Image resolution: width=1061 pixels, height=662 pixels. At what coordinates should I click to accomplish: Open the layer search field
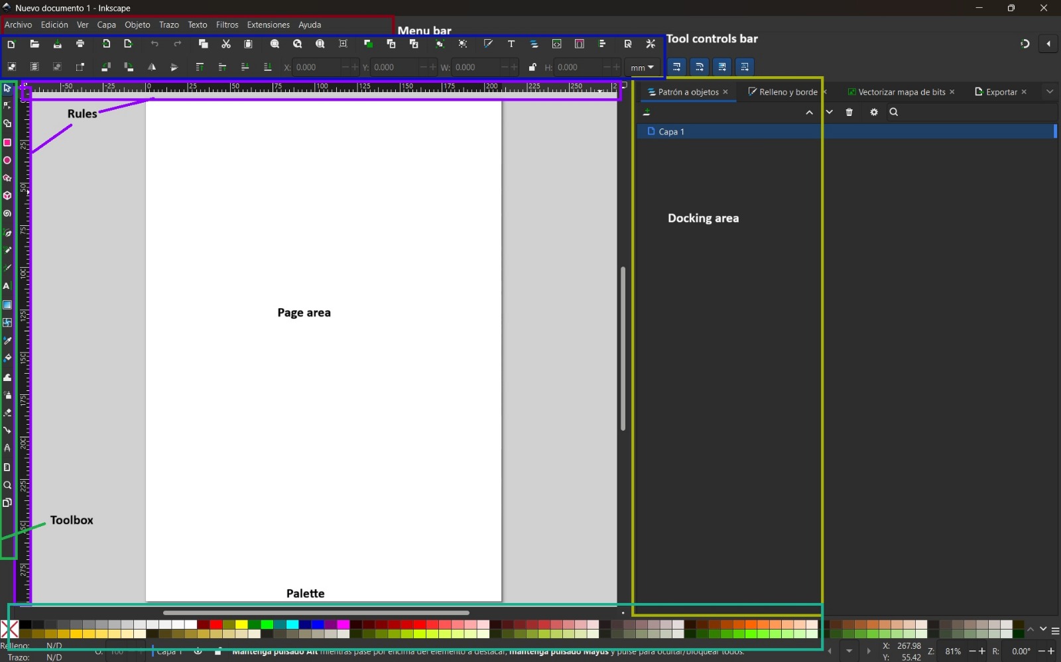click(894, 112)
